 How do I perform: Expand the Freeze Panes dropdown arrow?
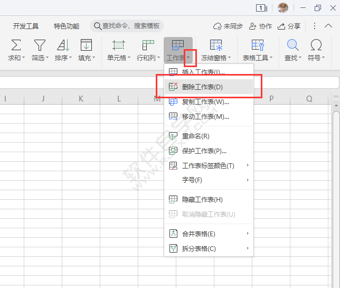tap(230, 58)
